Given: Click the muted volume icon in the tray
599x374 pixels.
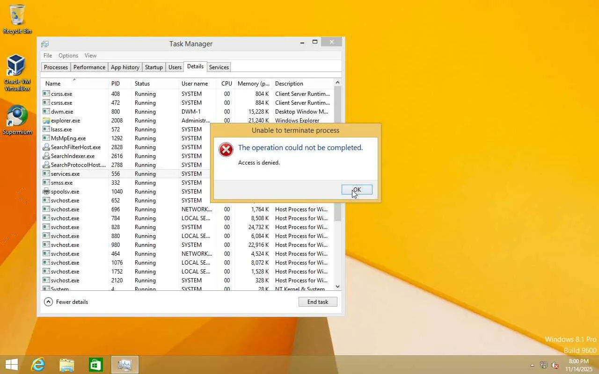Looking at the screenshot, I should [555, 365].
